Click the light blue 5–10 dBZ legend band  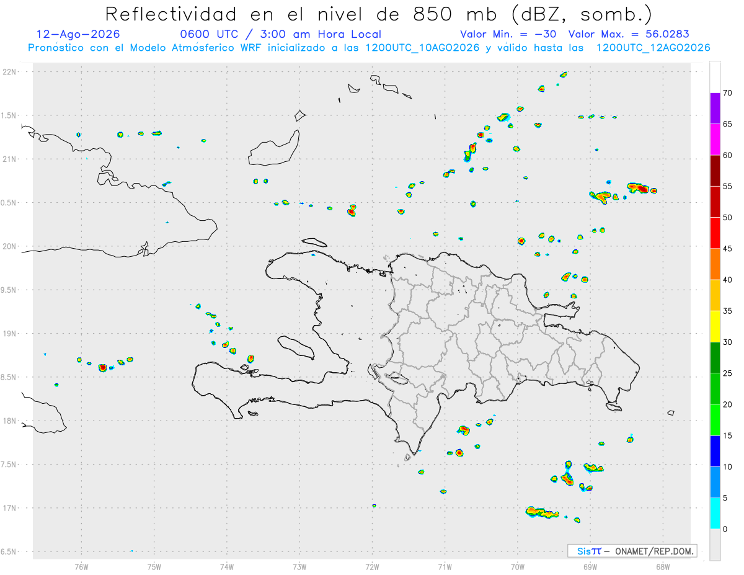point(715,483)
